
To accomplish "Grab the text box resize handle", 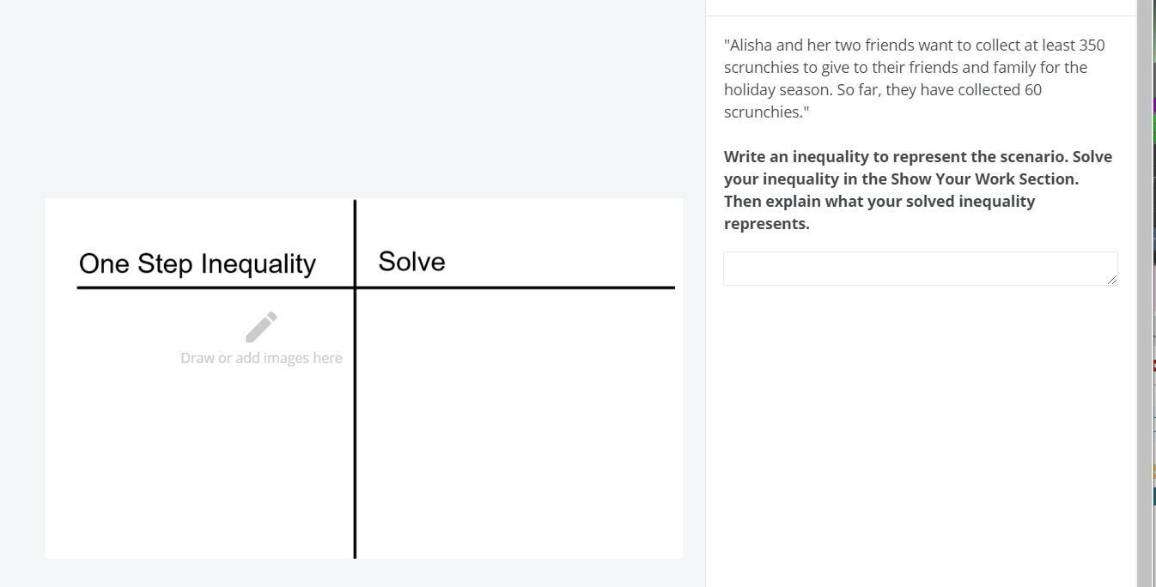I will (1112, 280).
